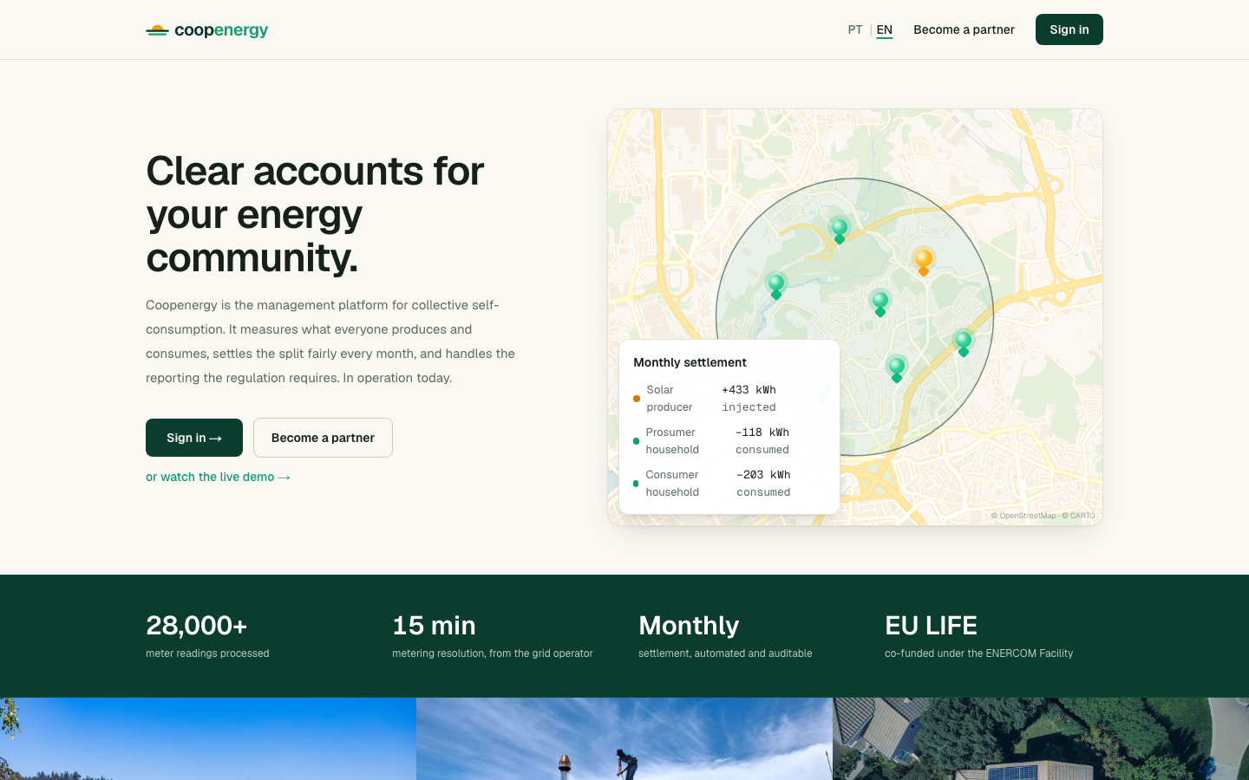The height and width of the screenshot is (780, 1249).
Task: Click the lowest green map pin
Action: point(897,369)
